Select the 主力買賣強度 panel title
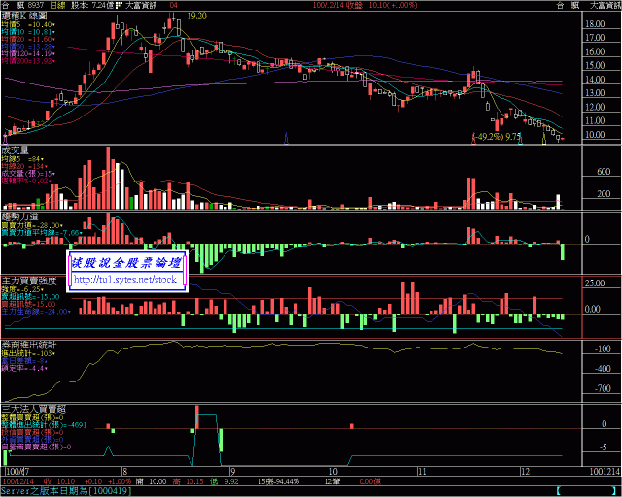This screenshot has width=622, height=497. click(x=29, y=281)
